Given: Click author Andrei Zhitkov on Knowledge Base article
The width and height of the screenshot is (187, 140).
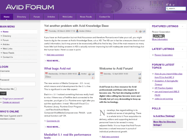Looking at the screenshot, I should tap(85, 31).
